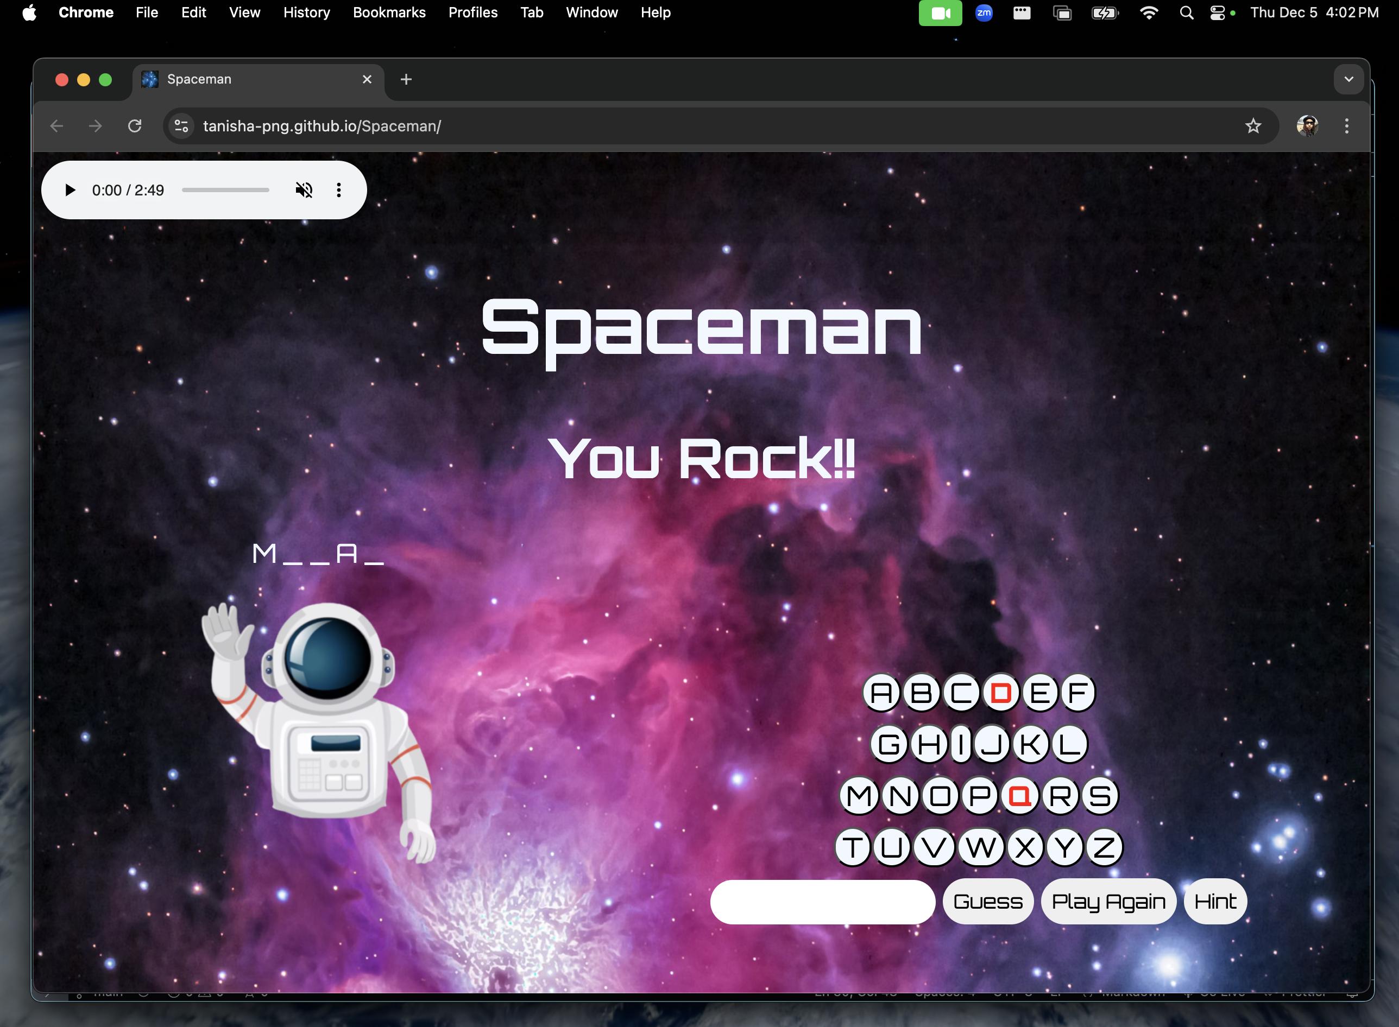Open a new tab with plus
1399x1027 pixels.
[406, 80]
